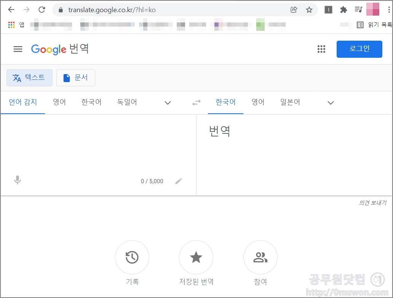
Task: Open the Chrome three-dot menu
Action: coord(389,10)
